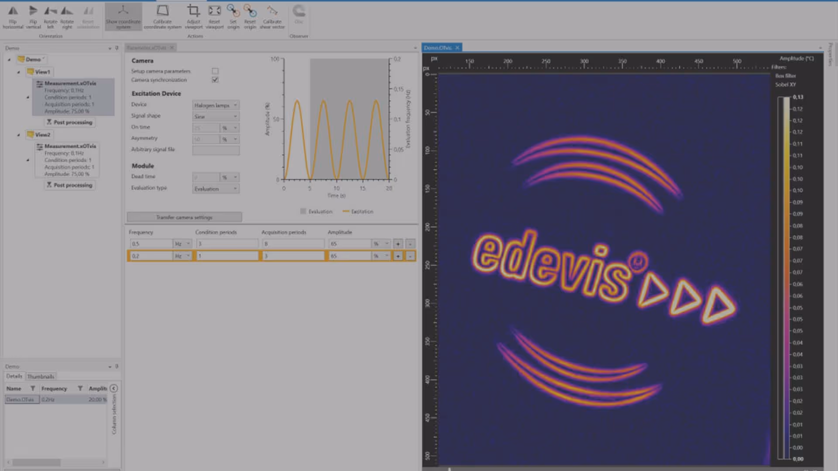Screen dimensions: 838x471
Task: Select View1 Measurement.xOTvis tree item
Action: pos(73,97)
